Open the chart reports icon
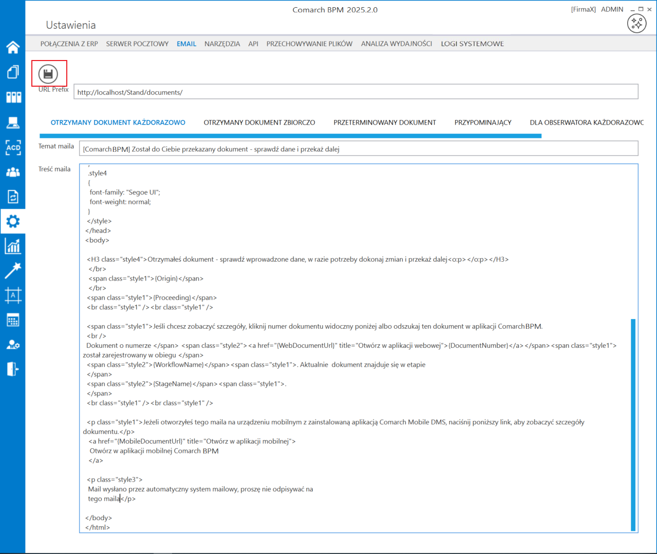Image resolution: width=657 pixels, height=554 pixels. (x=13, y=246)
